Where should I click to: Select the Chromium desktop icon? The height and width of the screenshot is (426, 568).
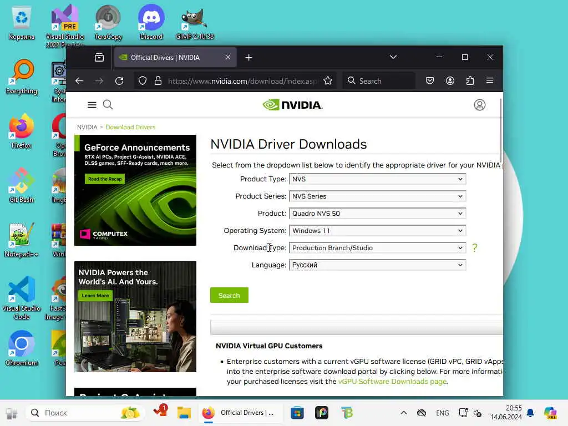pyautogui.click(x=22, y=348)
